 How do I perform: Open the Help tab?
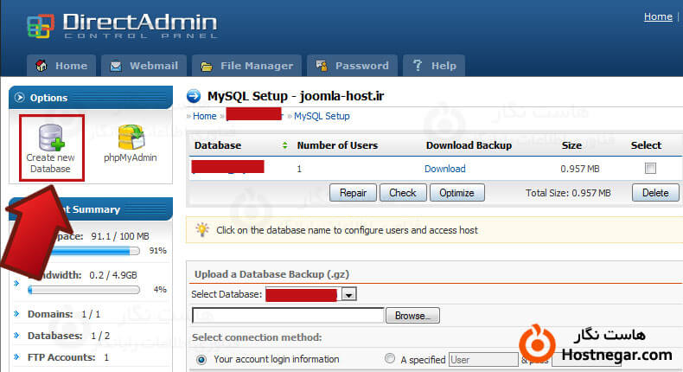click(434, 66)
